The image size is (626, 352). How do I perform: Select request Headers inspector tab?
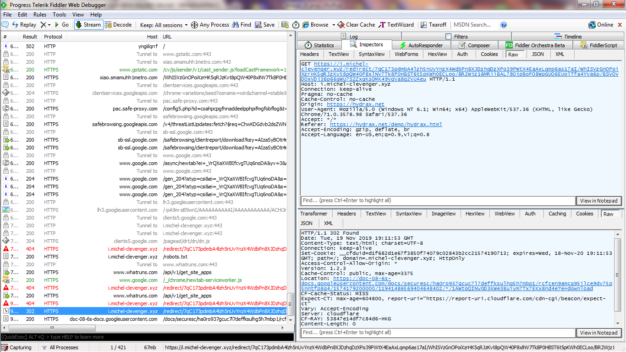pos(310,54)
